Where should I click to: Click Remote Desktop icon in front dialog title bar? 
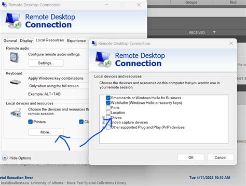(x=94, y=43)
